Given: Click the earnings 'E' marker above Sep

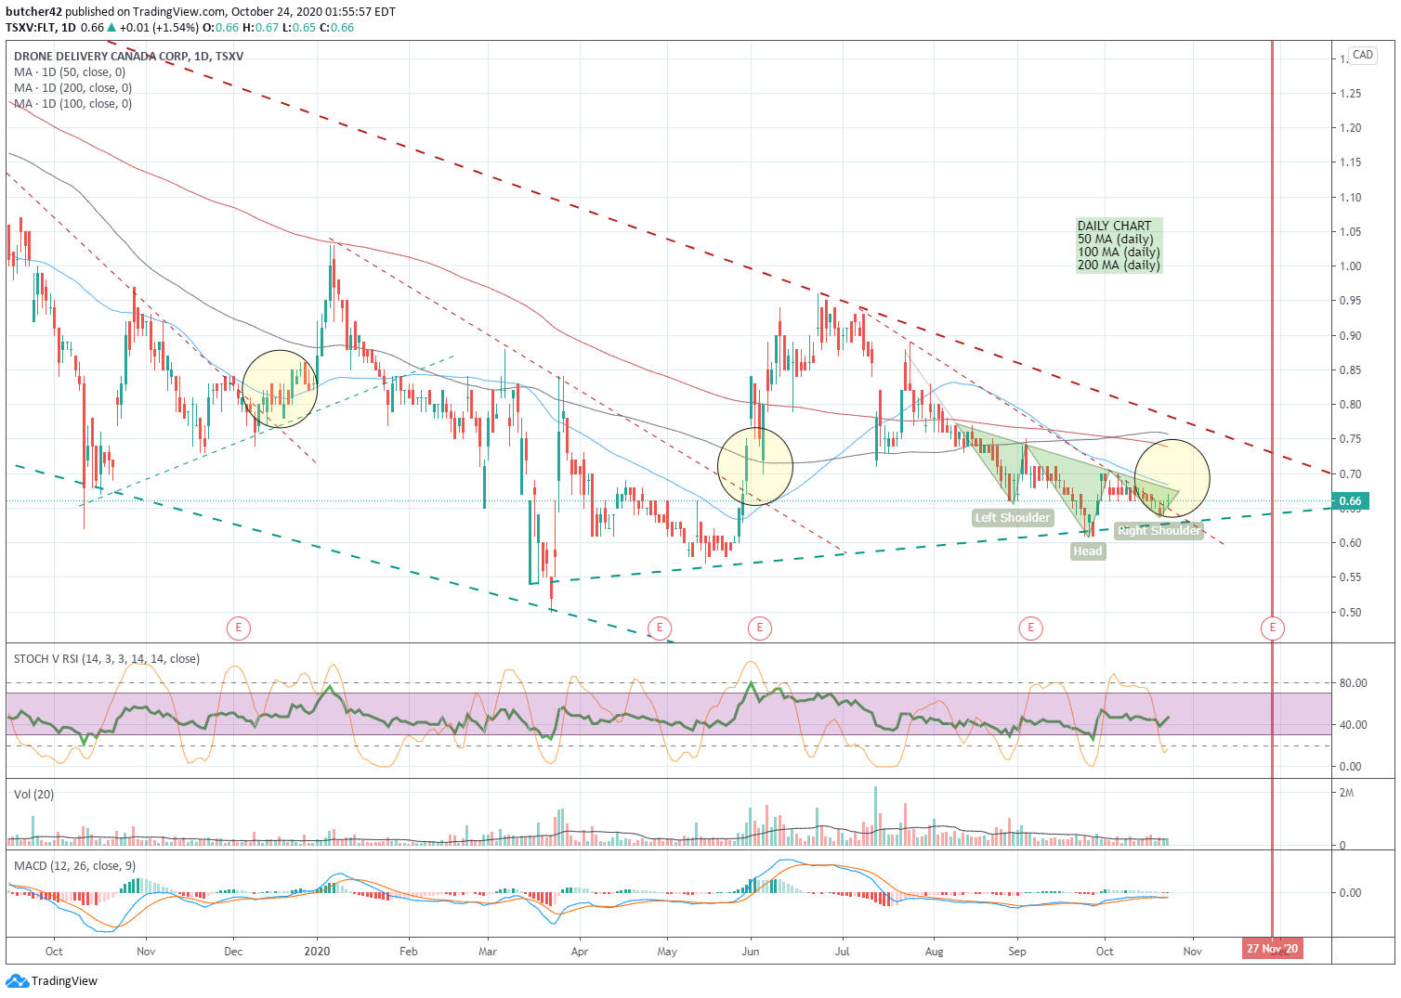Looking at the screenshot, I should 1030,629.
